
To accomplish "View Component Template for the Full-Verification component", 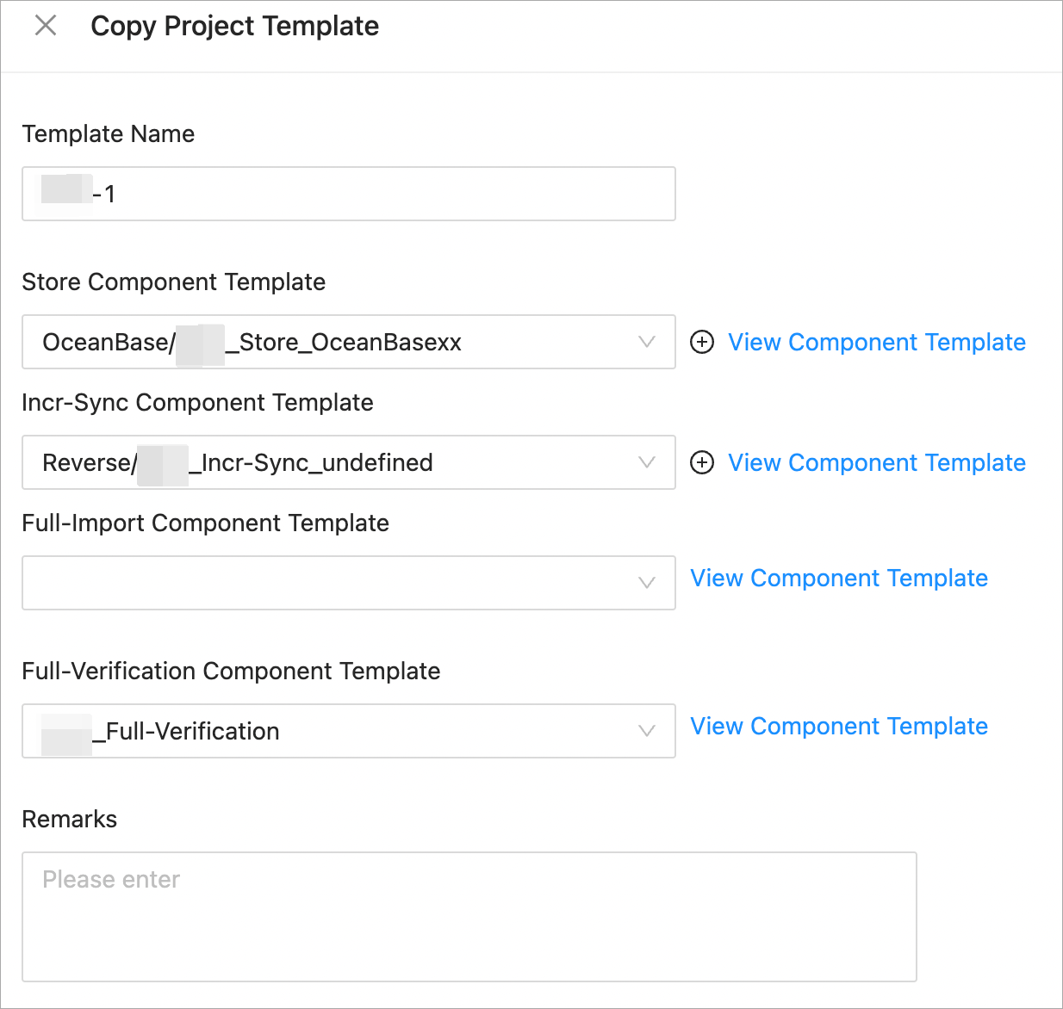I will pyautogui.click(x=839, y=726).
